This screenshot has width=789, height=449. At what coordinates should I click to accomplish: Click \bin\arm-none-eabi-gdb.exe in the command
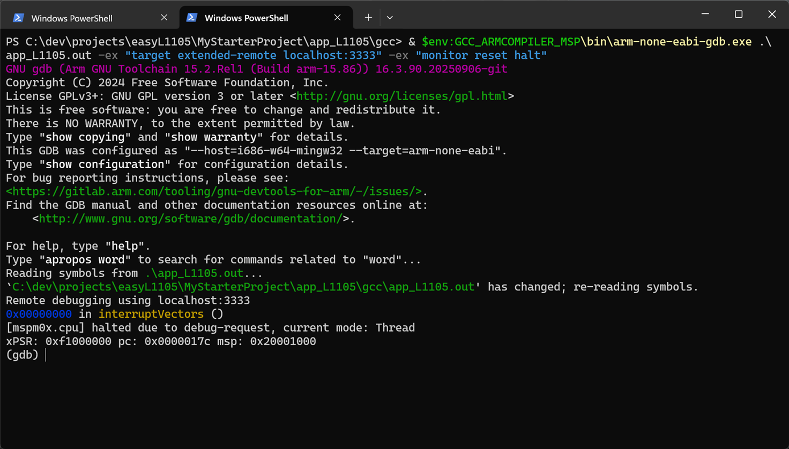click(x=666, y=42)
